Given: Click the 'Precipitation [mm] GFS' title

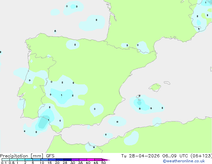Looking at the screenshot, I should (27, 156).
